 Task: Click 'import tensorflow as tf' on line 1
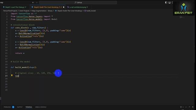[24, 13]
